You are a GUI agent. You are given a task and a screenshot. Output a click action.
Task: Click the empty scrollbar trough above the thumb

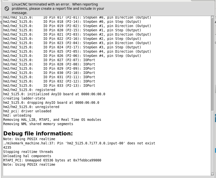[212, 64]
